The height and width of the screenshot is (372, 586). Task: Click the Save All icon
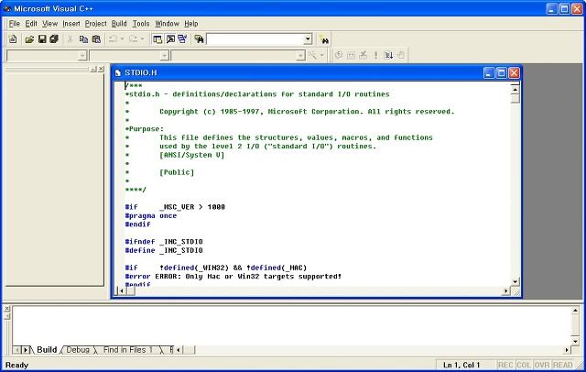pos(54,38)
